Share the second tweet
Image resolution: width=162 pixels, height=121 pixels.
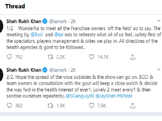(x=133, y=106)
